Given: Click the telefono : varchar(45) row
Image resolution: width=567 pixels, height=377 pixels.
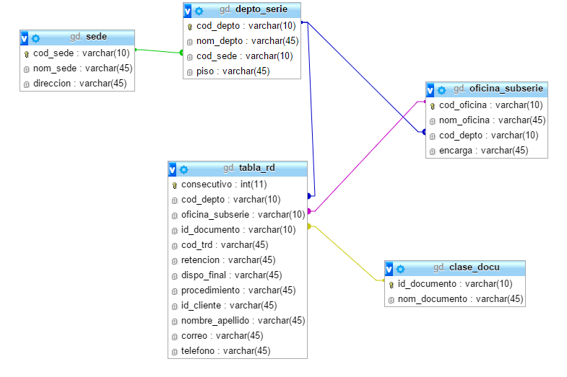Looking at the screenshot, I should point(238,351).
